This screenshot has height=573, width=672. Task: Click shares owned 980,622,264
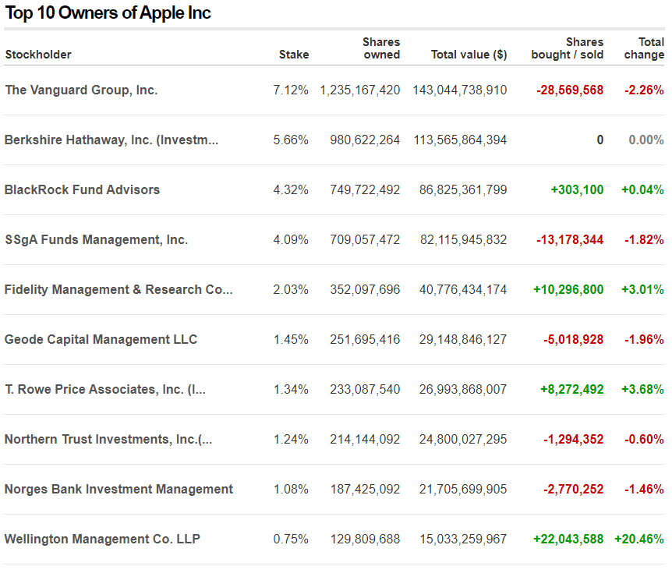(x=365, y=140)
